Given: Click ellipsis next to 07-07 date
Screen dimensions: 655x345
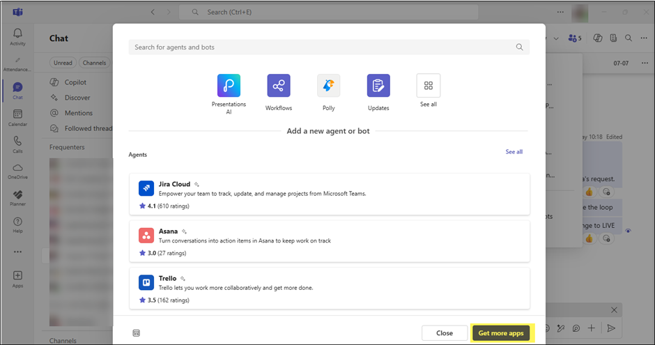Looking at the screenshot, I should click(645, 63).
